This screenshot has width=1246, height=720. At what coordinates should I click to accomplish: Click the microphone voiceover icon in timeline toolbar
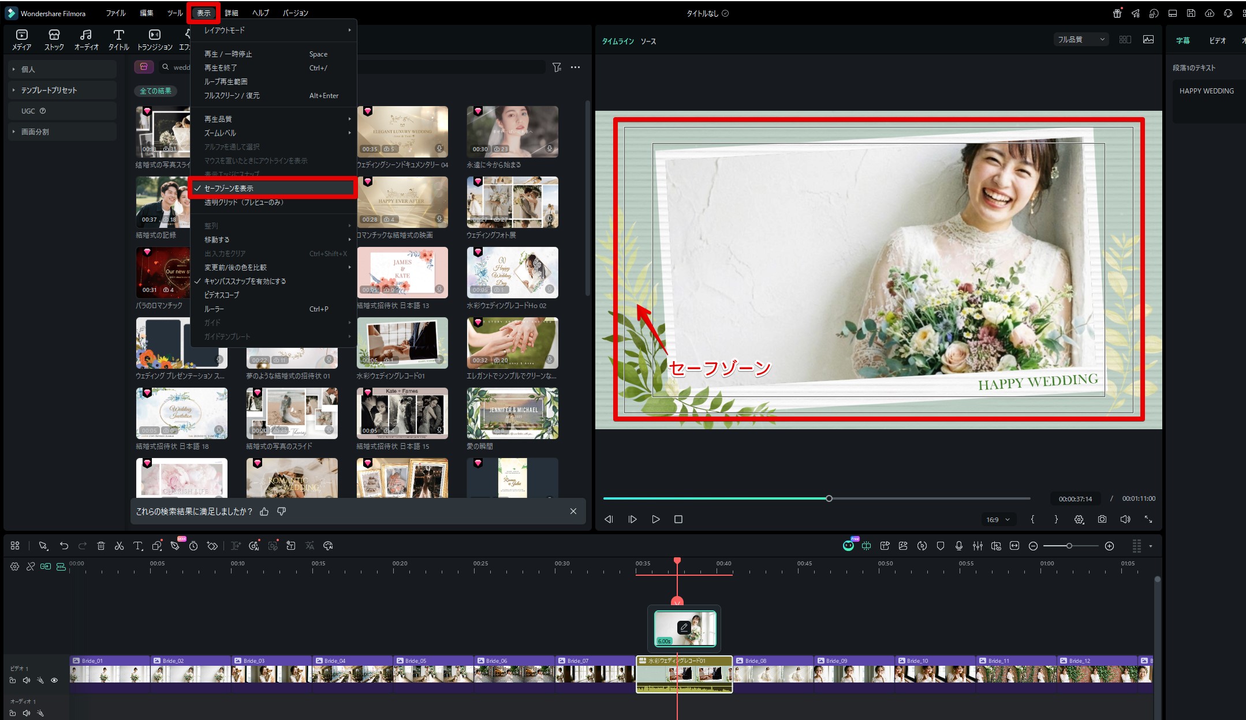click(x=959, y=546)
